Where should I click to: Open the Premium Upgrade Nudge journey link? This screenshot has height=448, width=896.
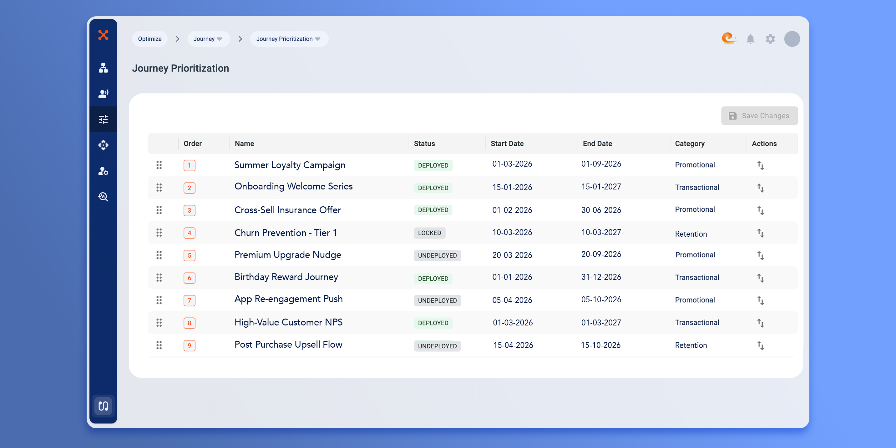click(x=287, y=254)
